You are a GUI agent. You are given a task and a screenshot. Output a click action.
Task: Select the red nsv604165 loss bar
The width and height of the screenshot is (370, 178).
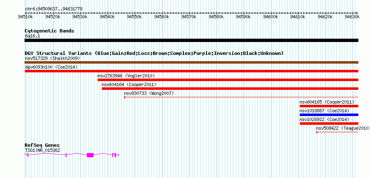(x=329, y=106)
